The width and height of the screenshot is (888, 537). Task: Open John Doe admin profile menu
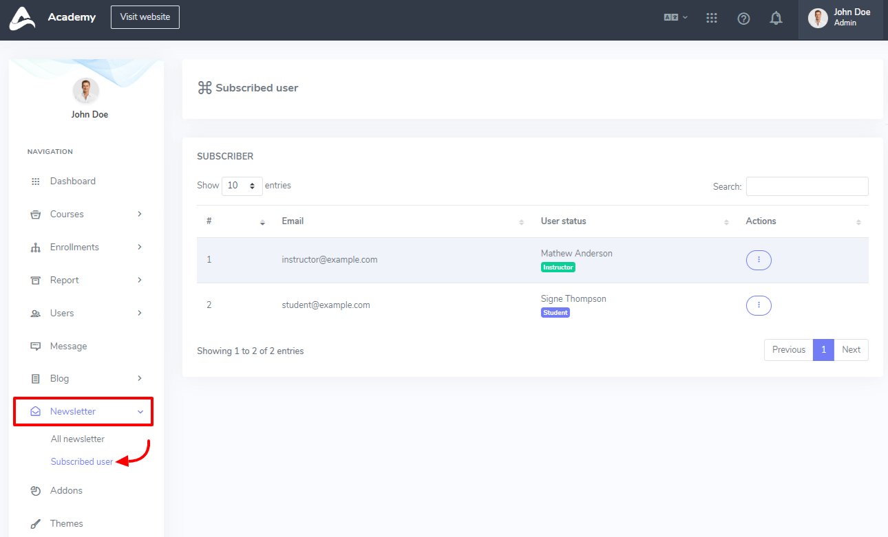pos(840,19)
